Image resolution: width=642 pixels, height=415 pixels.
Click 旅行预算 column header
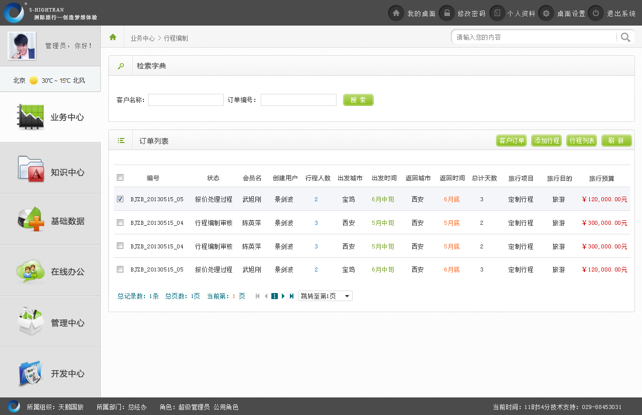pos(602,178)
